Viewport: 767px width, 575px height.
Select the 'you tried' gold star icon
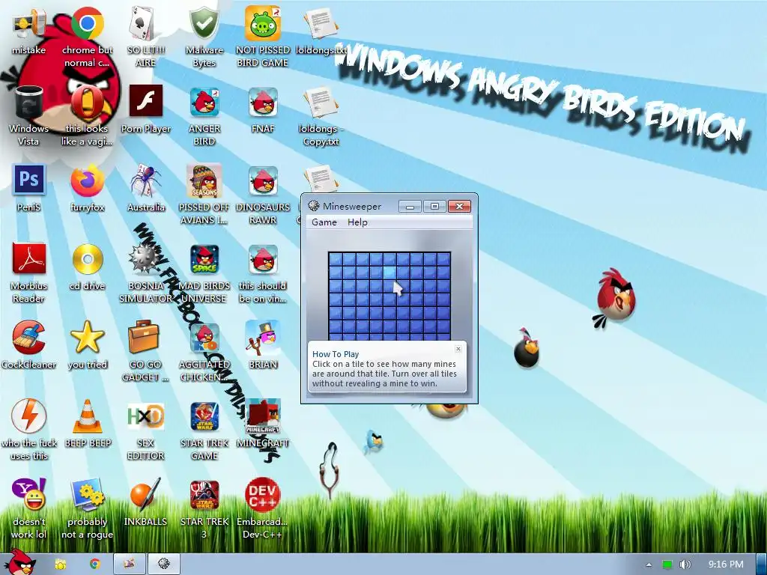click(87, 338)
